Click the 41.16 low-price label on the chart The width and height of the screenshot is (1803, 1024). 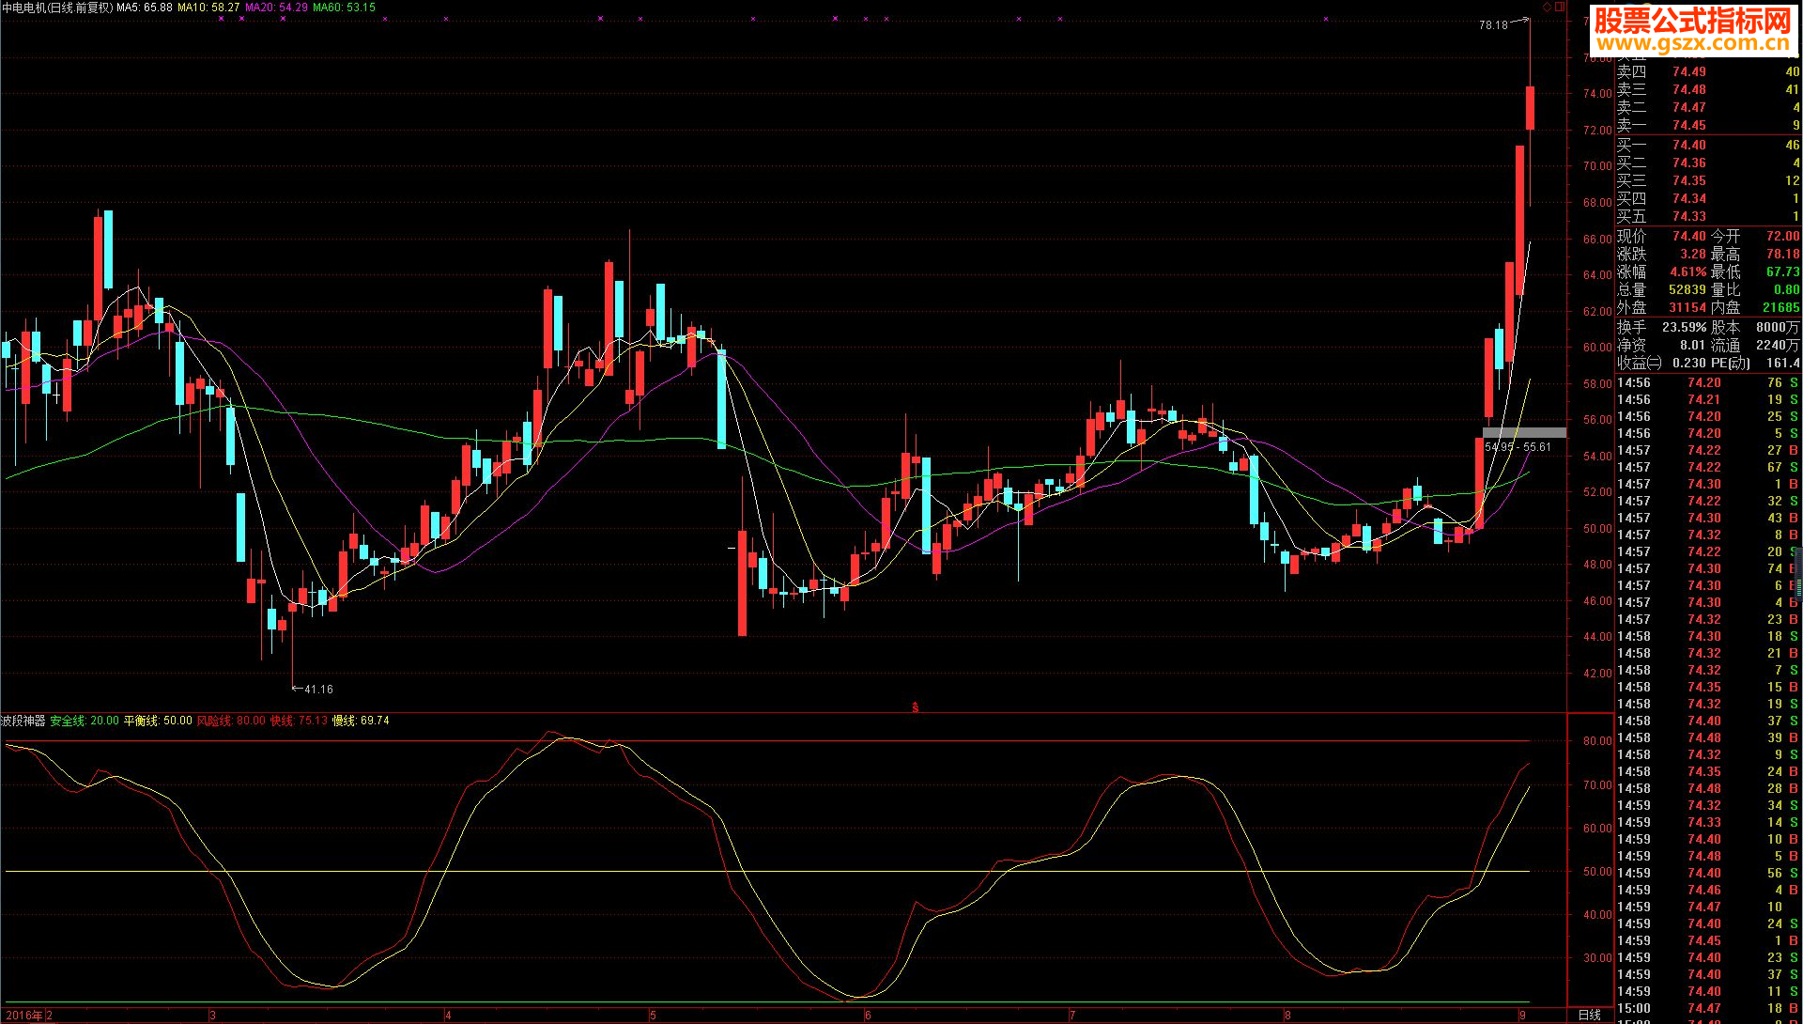click(x=318, y=690)
